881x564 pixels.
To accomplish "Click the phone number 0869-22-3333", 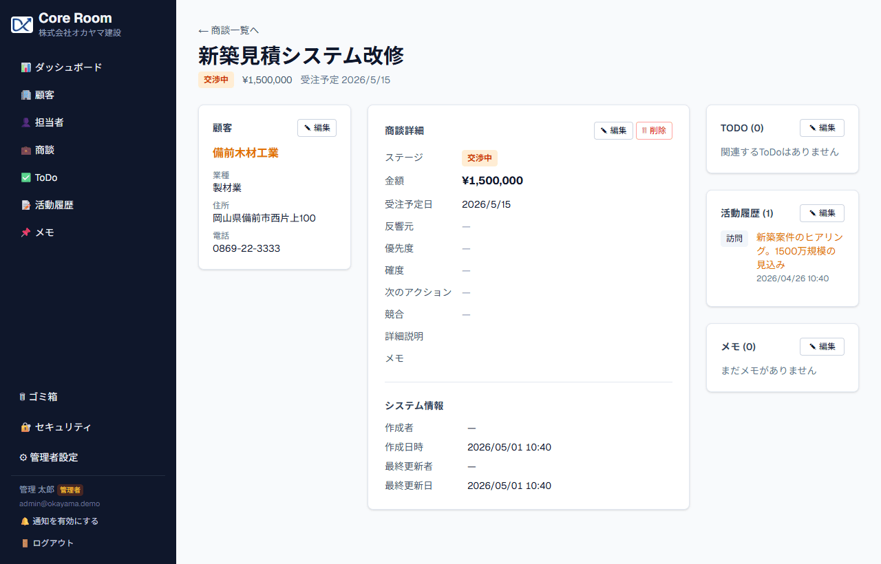I will coord(246,248).
